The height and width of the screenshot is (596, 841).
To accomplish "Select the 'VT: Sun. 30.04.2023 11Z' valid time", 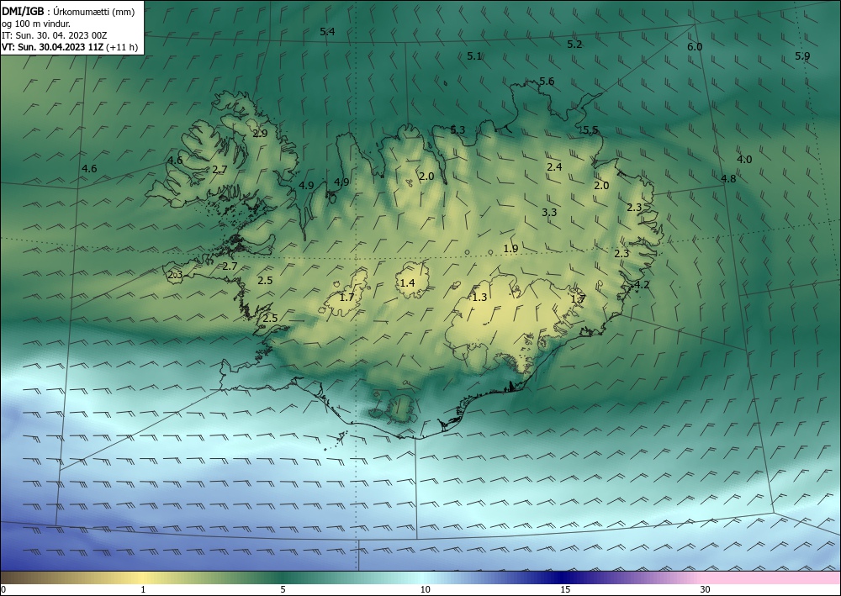I will click(x=52, y=47).
